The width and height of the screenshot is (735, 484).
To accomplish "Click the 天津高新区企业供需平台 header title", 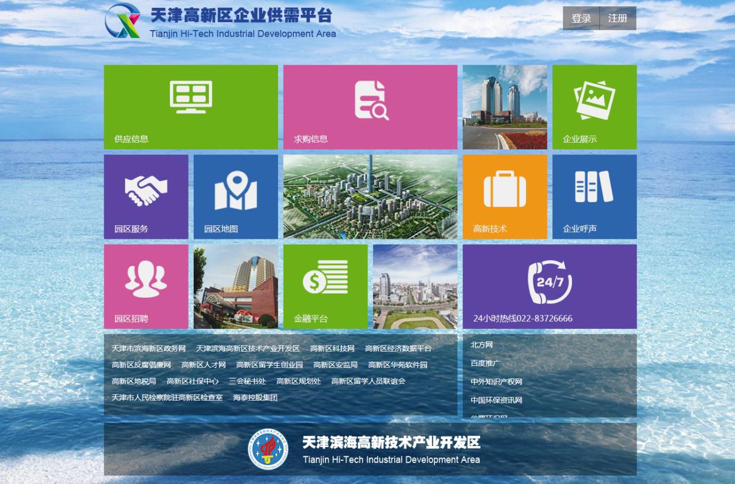I will (x=241, y=16).
